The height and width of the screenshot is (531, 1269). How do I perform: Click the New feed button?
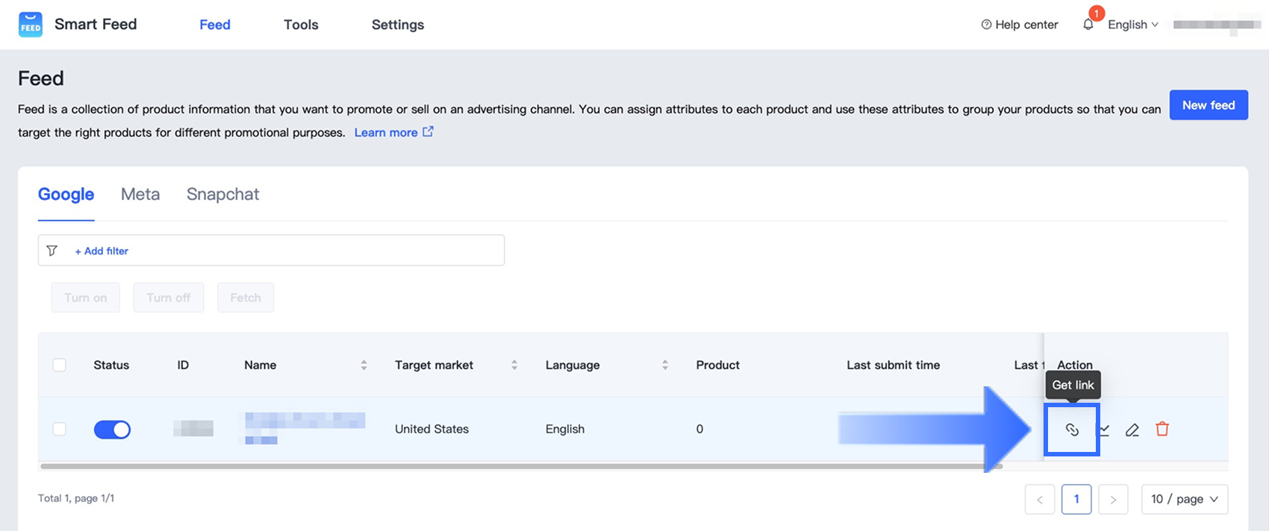point(1208,105)
